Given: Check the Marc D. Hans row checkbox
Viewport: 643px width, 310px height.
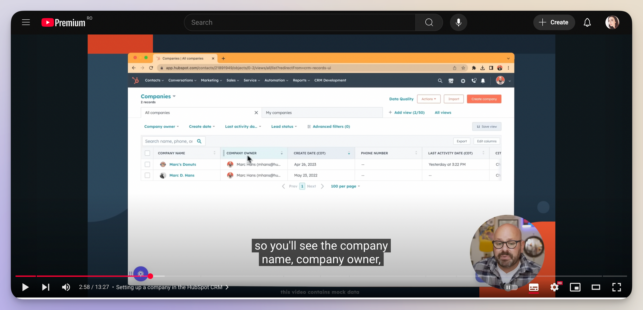Looking at the screenshot, I should click(x=147, y=175).
